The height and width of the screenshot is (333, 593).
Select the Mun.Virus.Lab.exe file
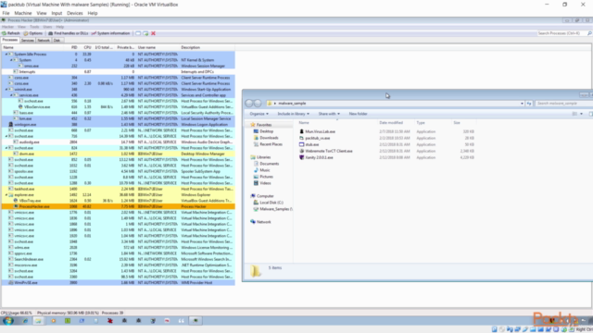pos(317,131)
